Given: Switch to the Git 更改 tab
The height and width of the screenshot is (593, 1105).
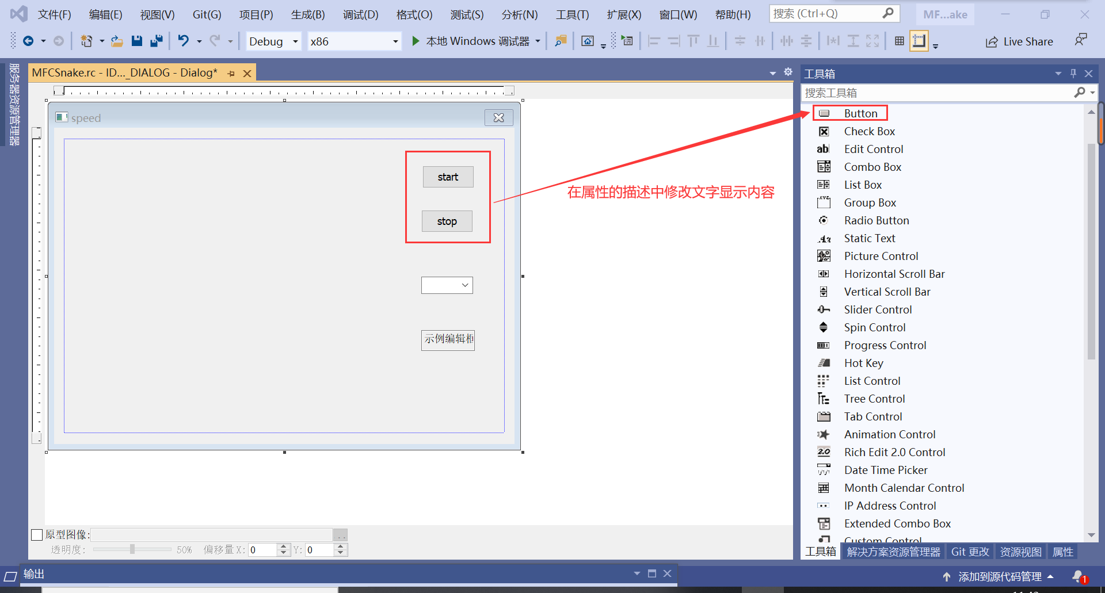Looking at the screenshot, I should pyautogui.click(x=970, y=552).
